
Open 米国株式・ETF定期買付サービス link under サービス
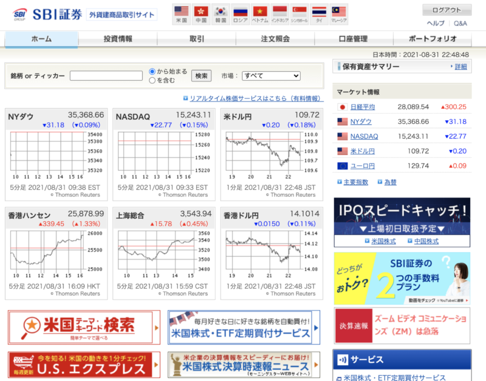click(x=394, y=377)
